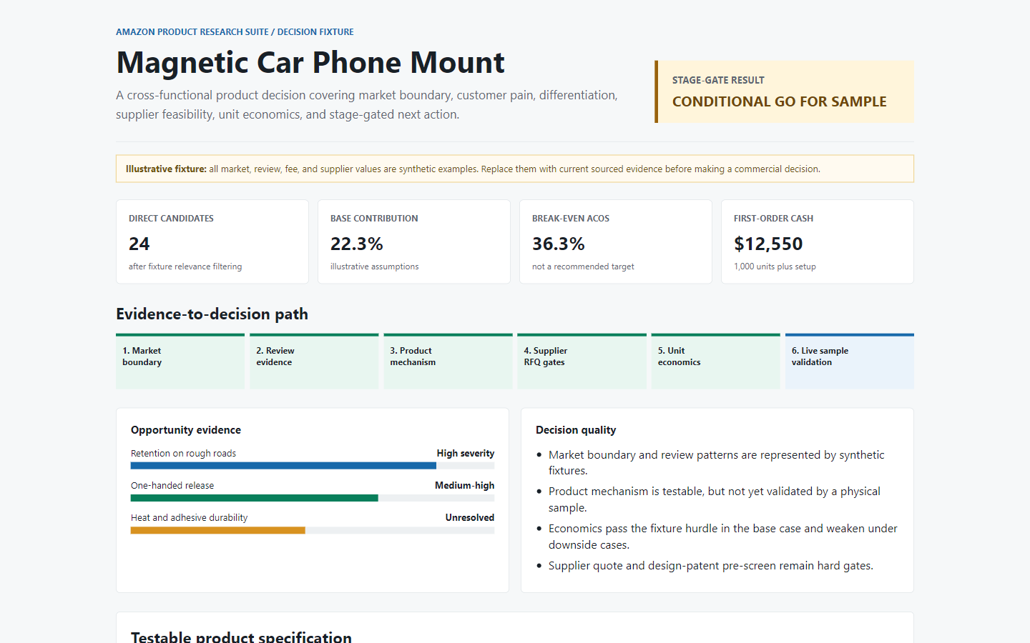Select step 5. Unit economics
The height and width of the screenshot is (643, 1030).
coord(715,361)
